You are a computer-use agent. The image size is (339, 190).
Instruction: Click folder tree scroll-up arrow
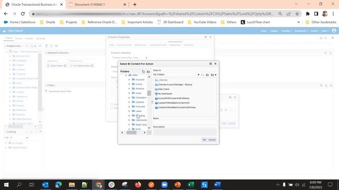(149, 77)
